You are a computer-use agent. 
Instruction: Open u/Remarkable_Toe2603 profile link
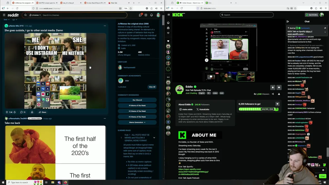pyautogui.click(x=17, y=118)
